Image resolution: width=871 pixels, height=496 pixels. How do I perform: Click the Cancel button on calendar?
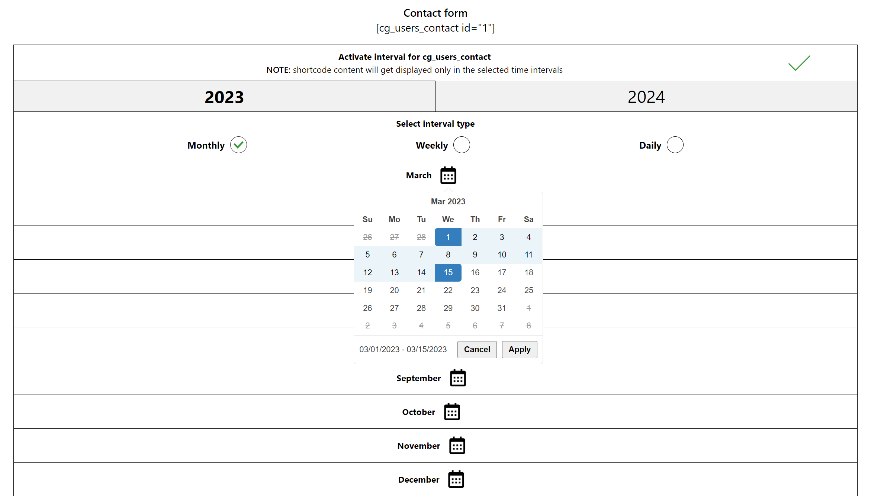[x=477, y=350]
